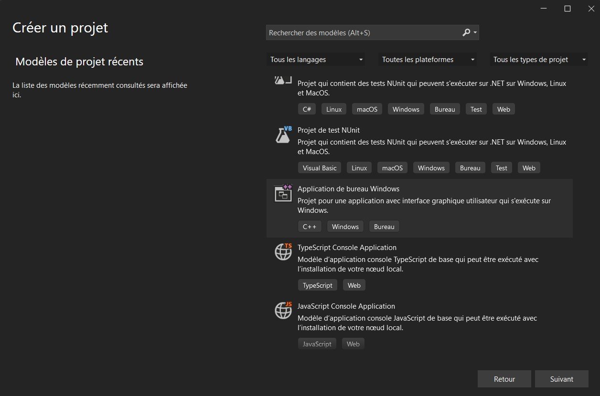
Task: Minimize the window
Action: pos(545,9)
